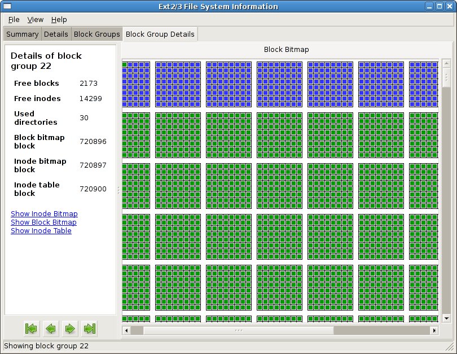
Task: Click the scroll up arrow of bitmap
Action: (x=446, y=62)
